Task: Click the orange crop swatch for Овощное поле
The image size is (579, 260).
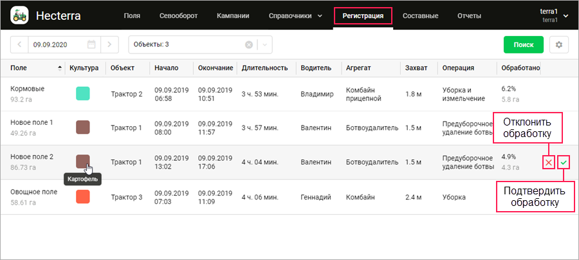Action: [x=82, y=196]
